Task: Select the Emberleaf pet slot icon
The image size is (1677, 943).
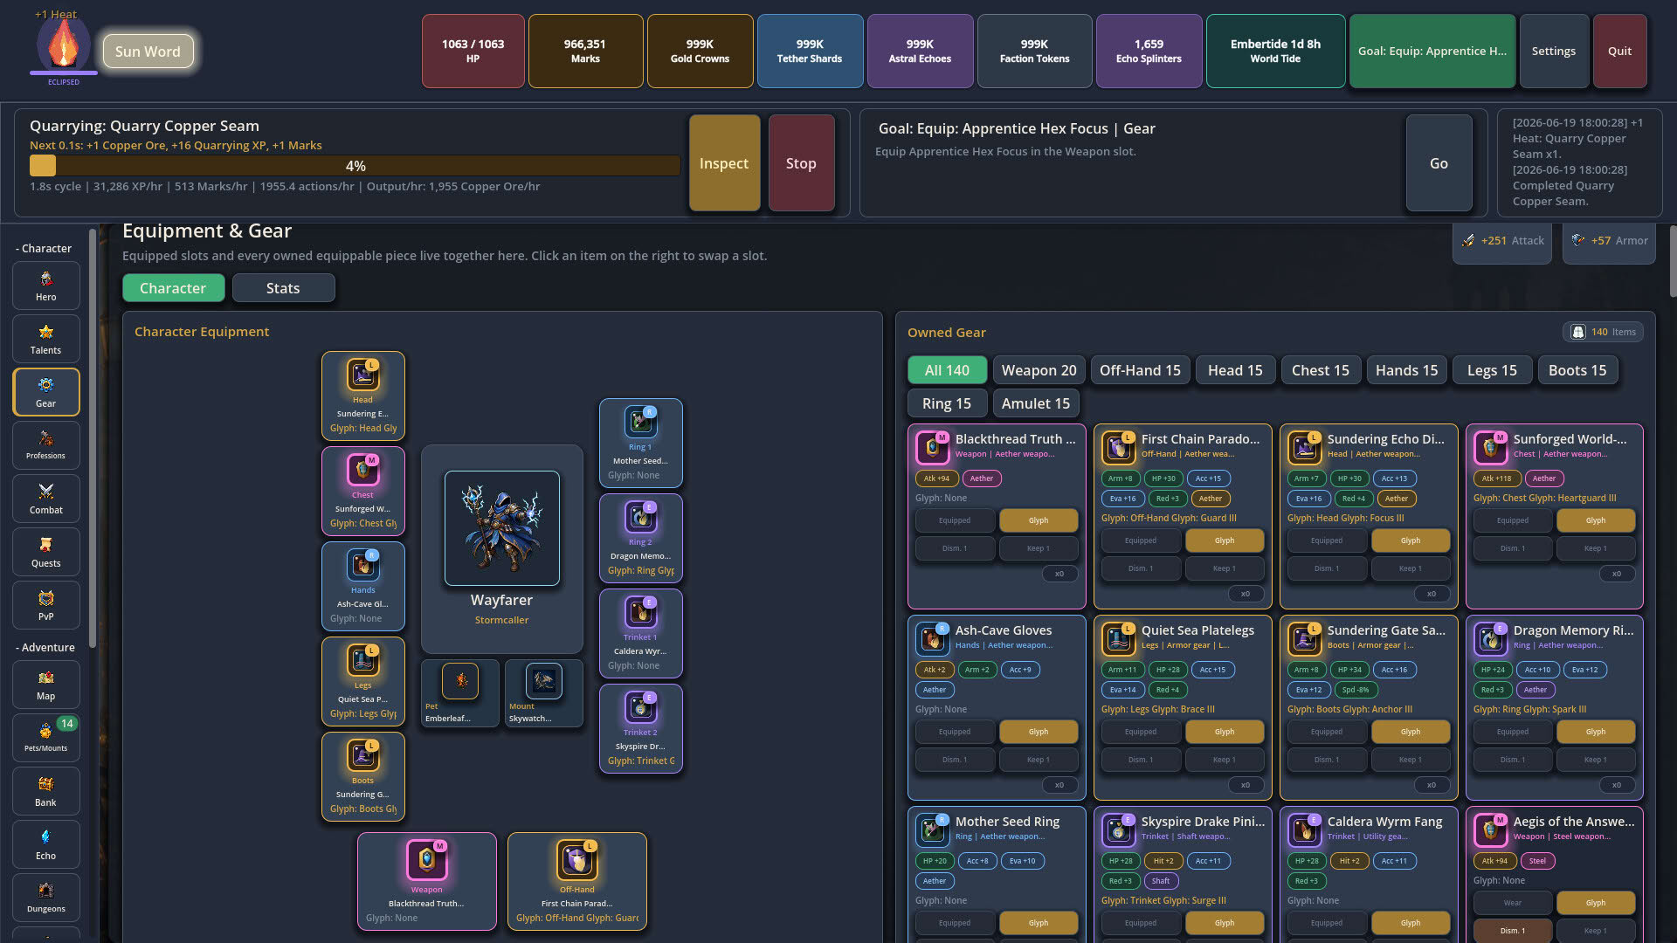Action: [460, 681]
